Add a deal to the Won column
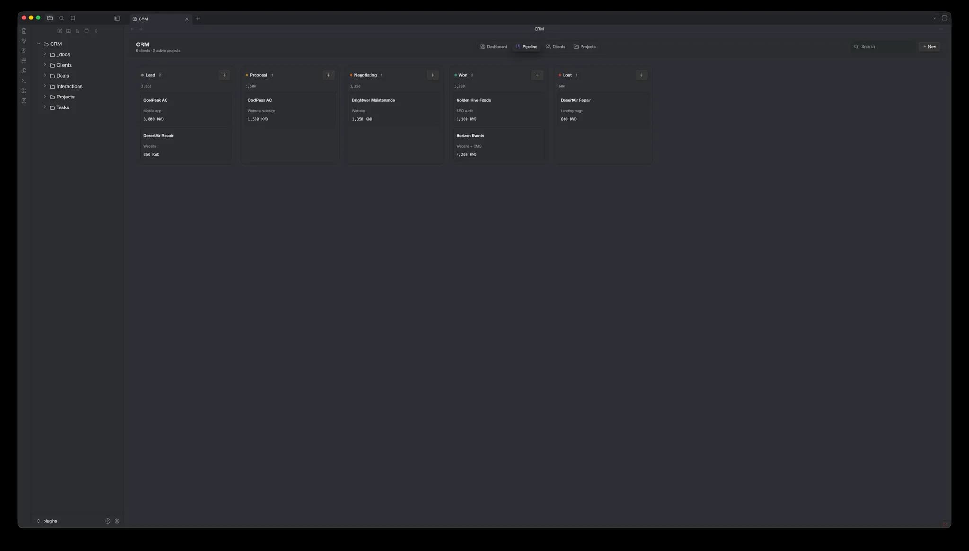The height and width of the screenshot is (551, 969). click(x=537, y=75)
